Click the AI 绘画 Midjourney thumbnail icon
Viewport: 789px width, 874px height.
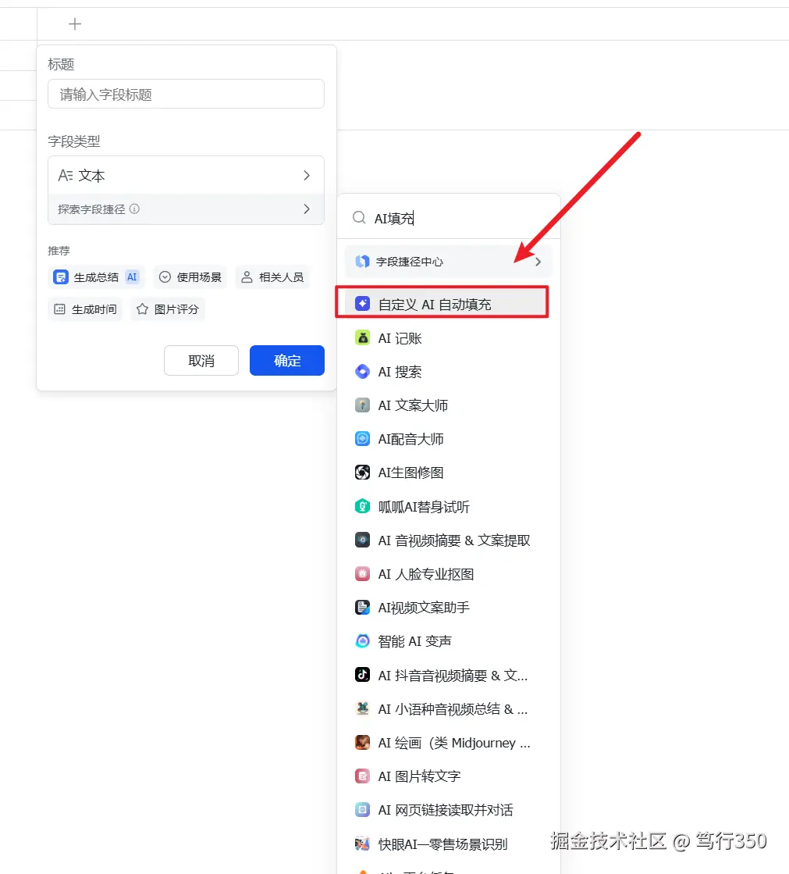point(362,743)
